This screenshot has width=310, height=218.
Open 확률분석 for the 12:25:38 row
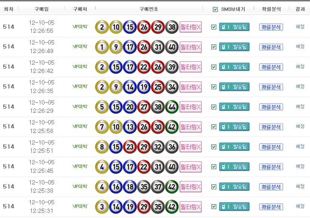271,187
